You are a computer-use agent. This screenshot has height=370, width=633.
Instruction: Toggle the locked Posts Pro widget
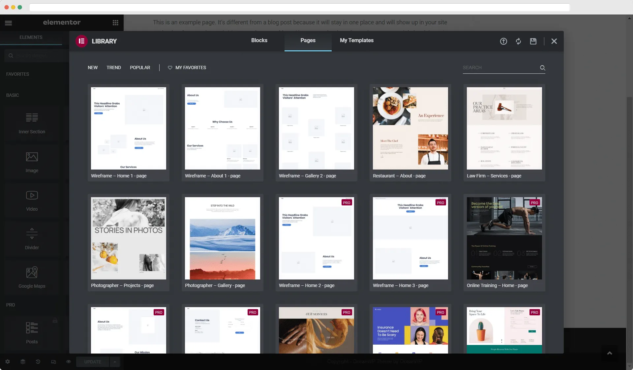pyautogui.click(x=32, y=332)
